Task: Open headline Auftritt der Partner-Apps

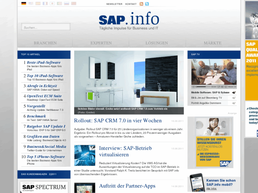Action: [x=127, y=186]
